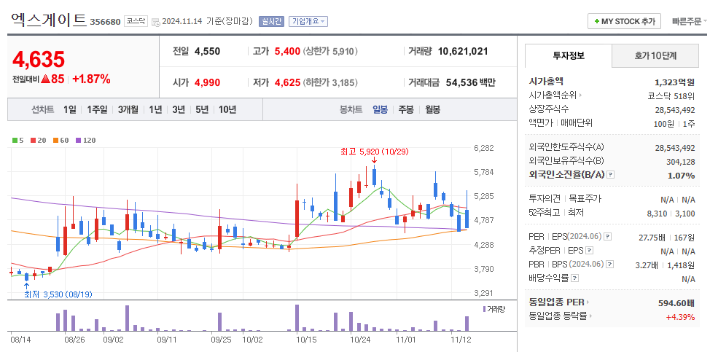Click the 목표주가 label
This screenshot has width=710, height=352.
[x=585, y=199]
